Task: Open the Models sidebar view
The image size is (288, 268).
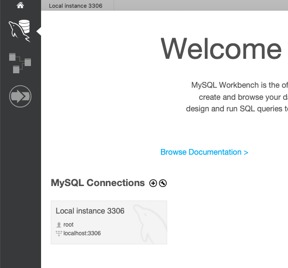Action: point(20,63)
